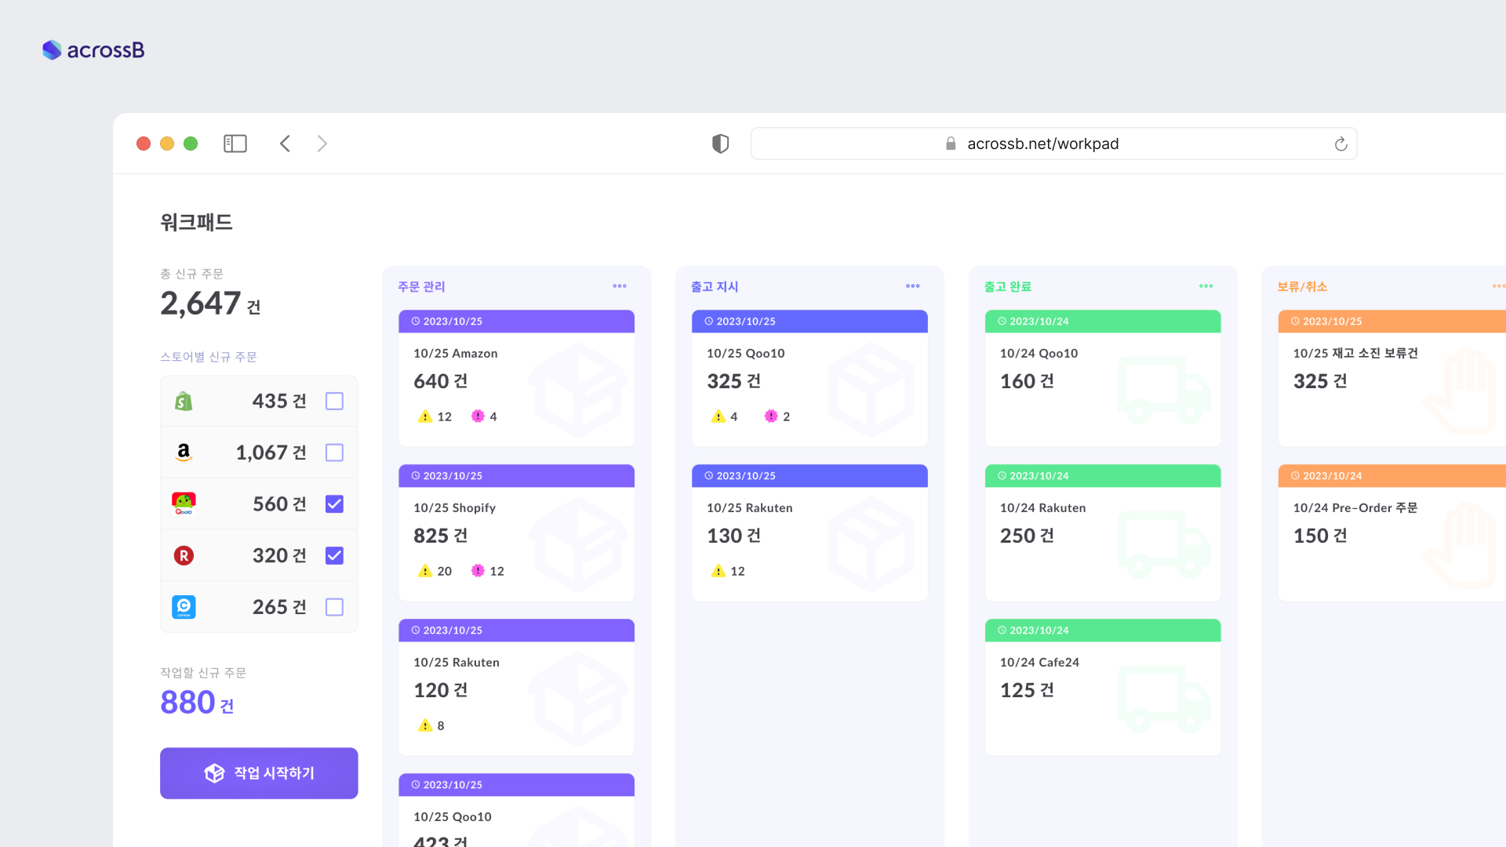This screenshot has height=847, width=1506.
Task: Click date header of 10/24 Pre-Order card
Action: click(1392, 476)
